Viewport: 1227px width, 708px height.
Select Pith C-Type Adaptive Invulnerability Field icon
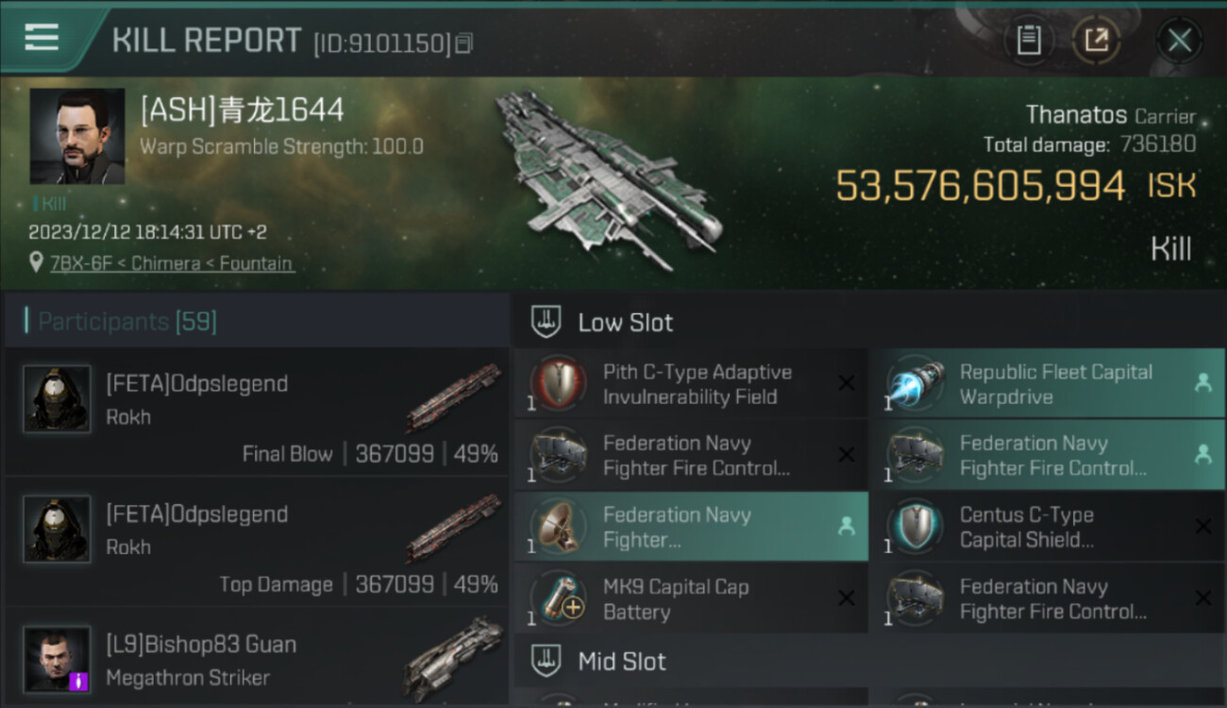[559, 384]
